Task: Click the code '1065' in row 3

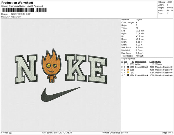Action: pyautogui.click(x=152, y=70)
